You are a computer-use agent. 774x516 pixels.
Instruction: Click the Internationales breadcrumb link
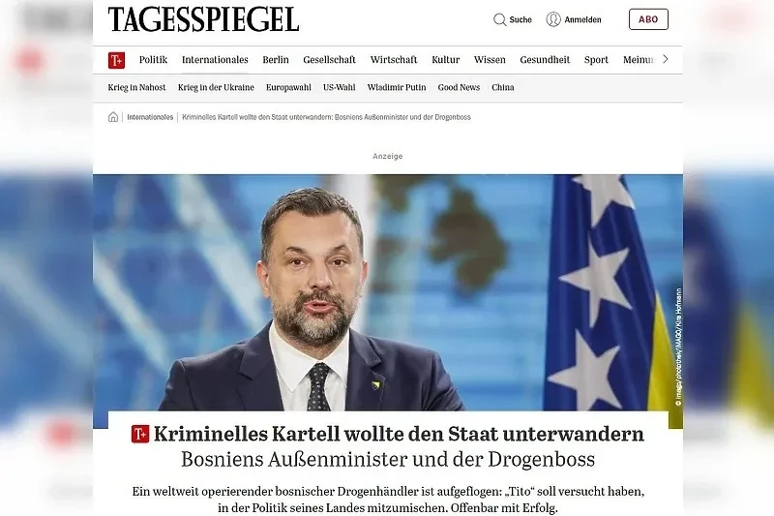click(x=150, y=117)
